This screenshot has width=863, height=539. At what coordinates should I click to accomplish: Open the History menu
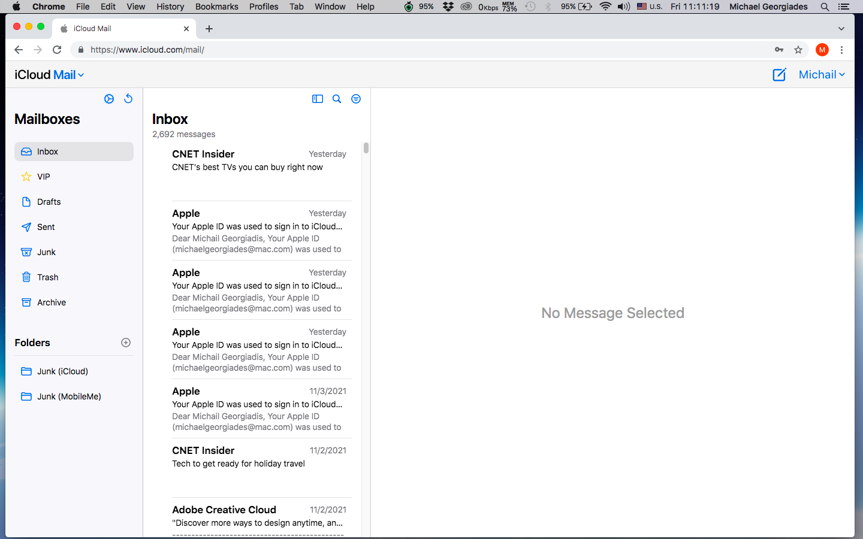coord(170,7)
